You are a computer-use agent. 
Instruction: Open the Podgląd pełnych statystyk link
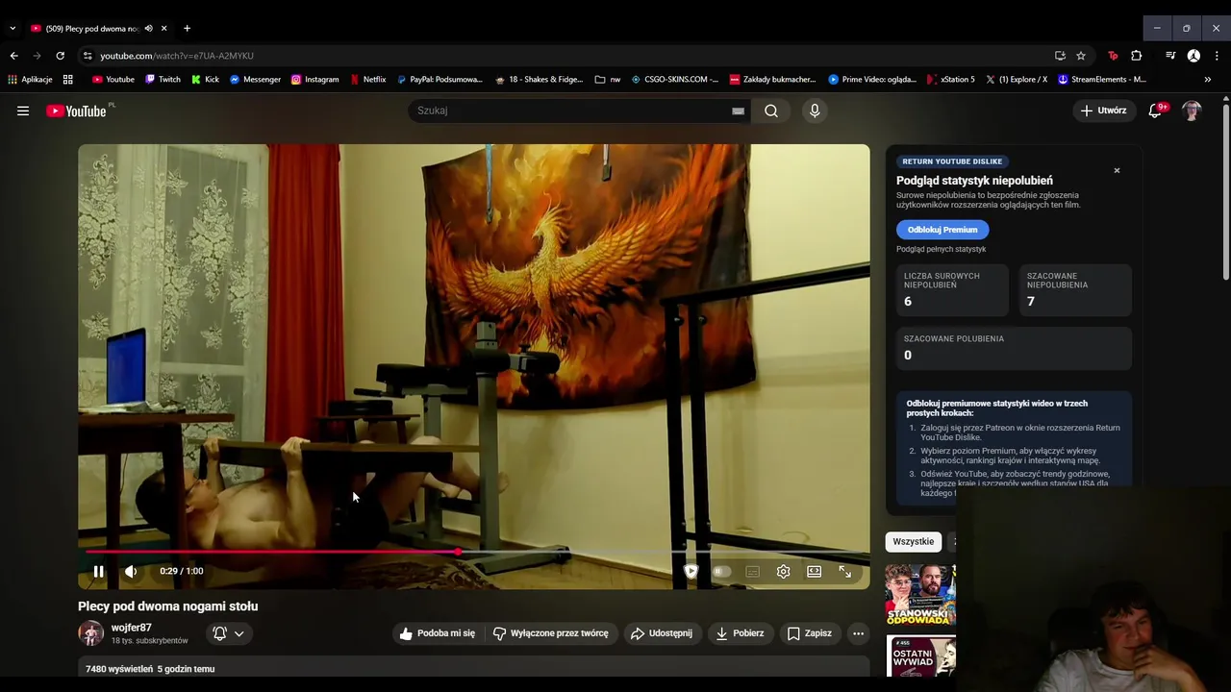[x=941, y=250]
